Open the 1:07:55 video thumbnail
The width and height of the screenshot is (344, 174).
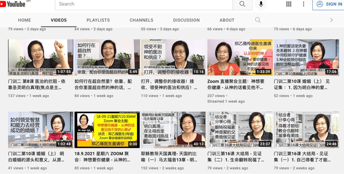pyautogui.click(x=40, y=57)
